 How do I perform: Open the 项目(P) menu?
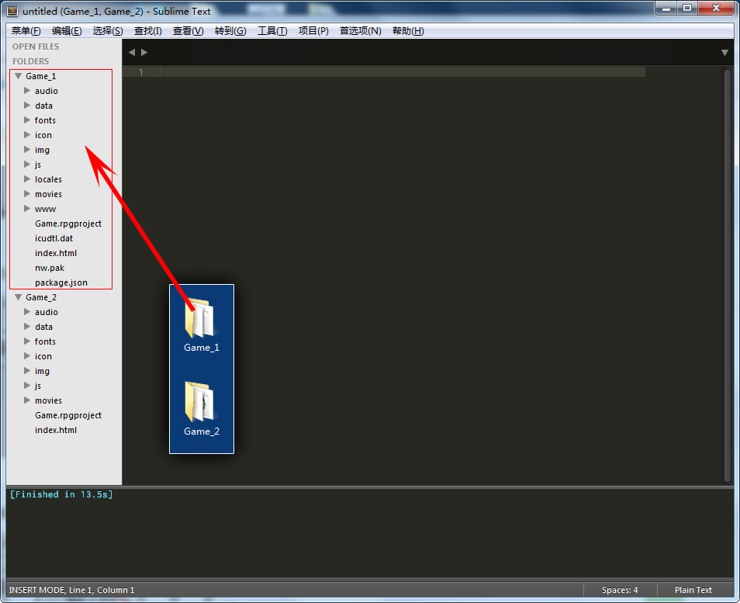(x=313, y=31)
